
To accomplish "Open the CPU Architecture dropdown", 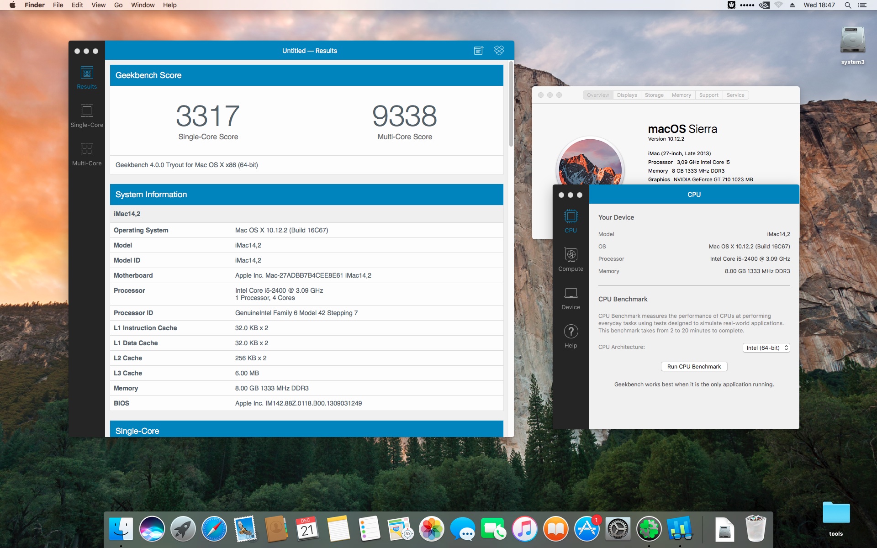I will tap(766, 348).
